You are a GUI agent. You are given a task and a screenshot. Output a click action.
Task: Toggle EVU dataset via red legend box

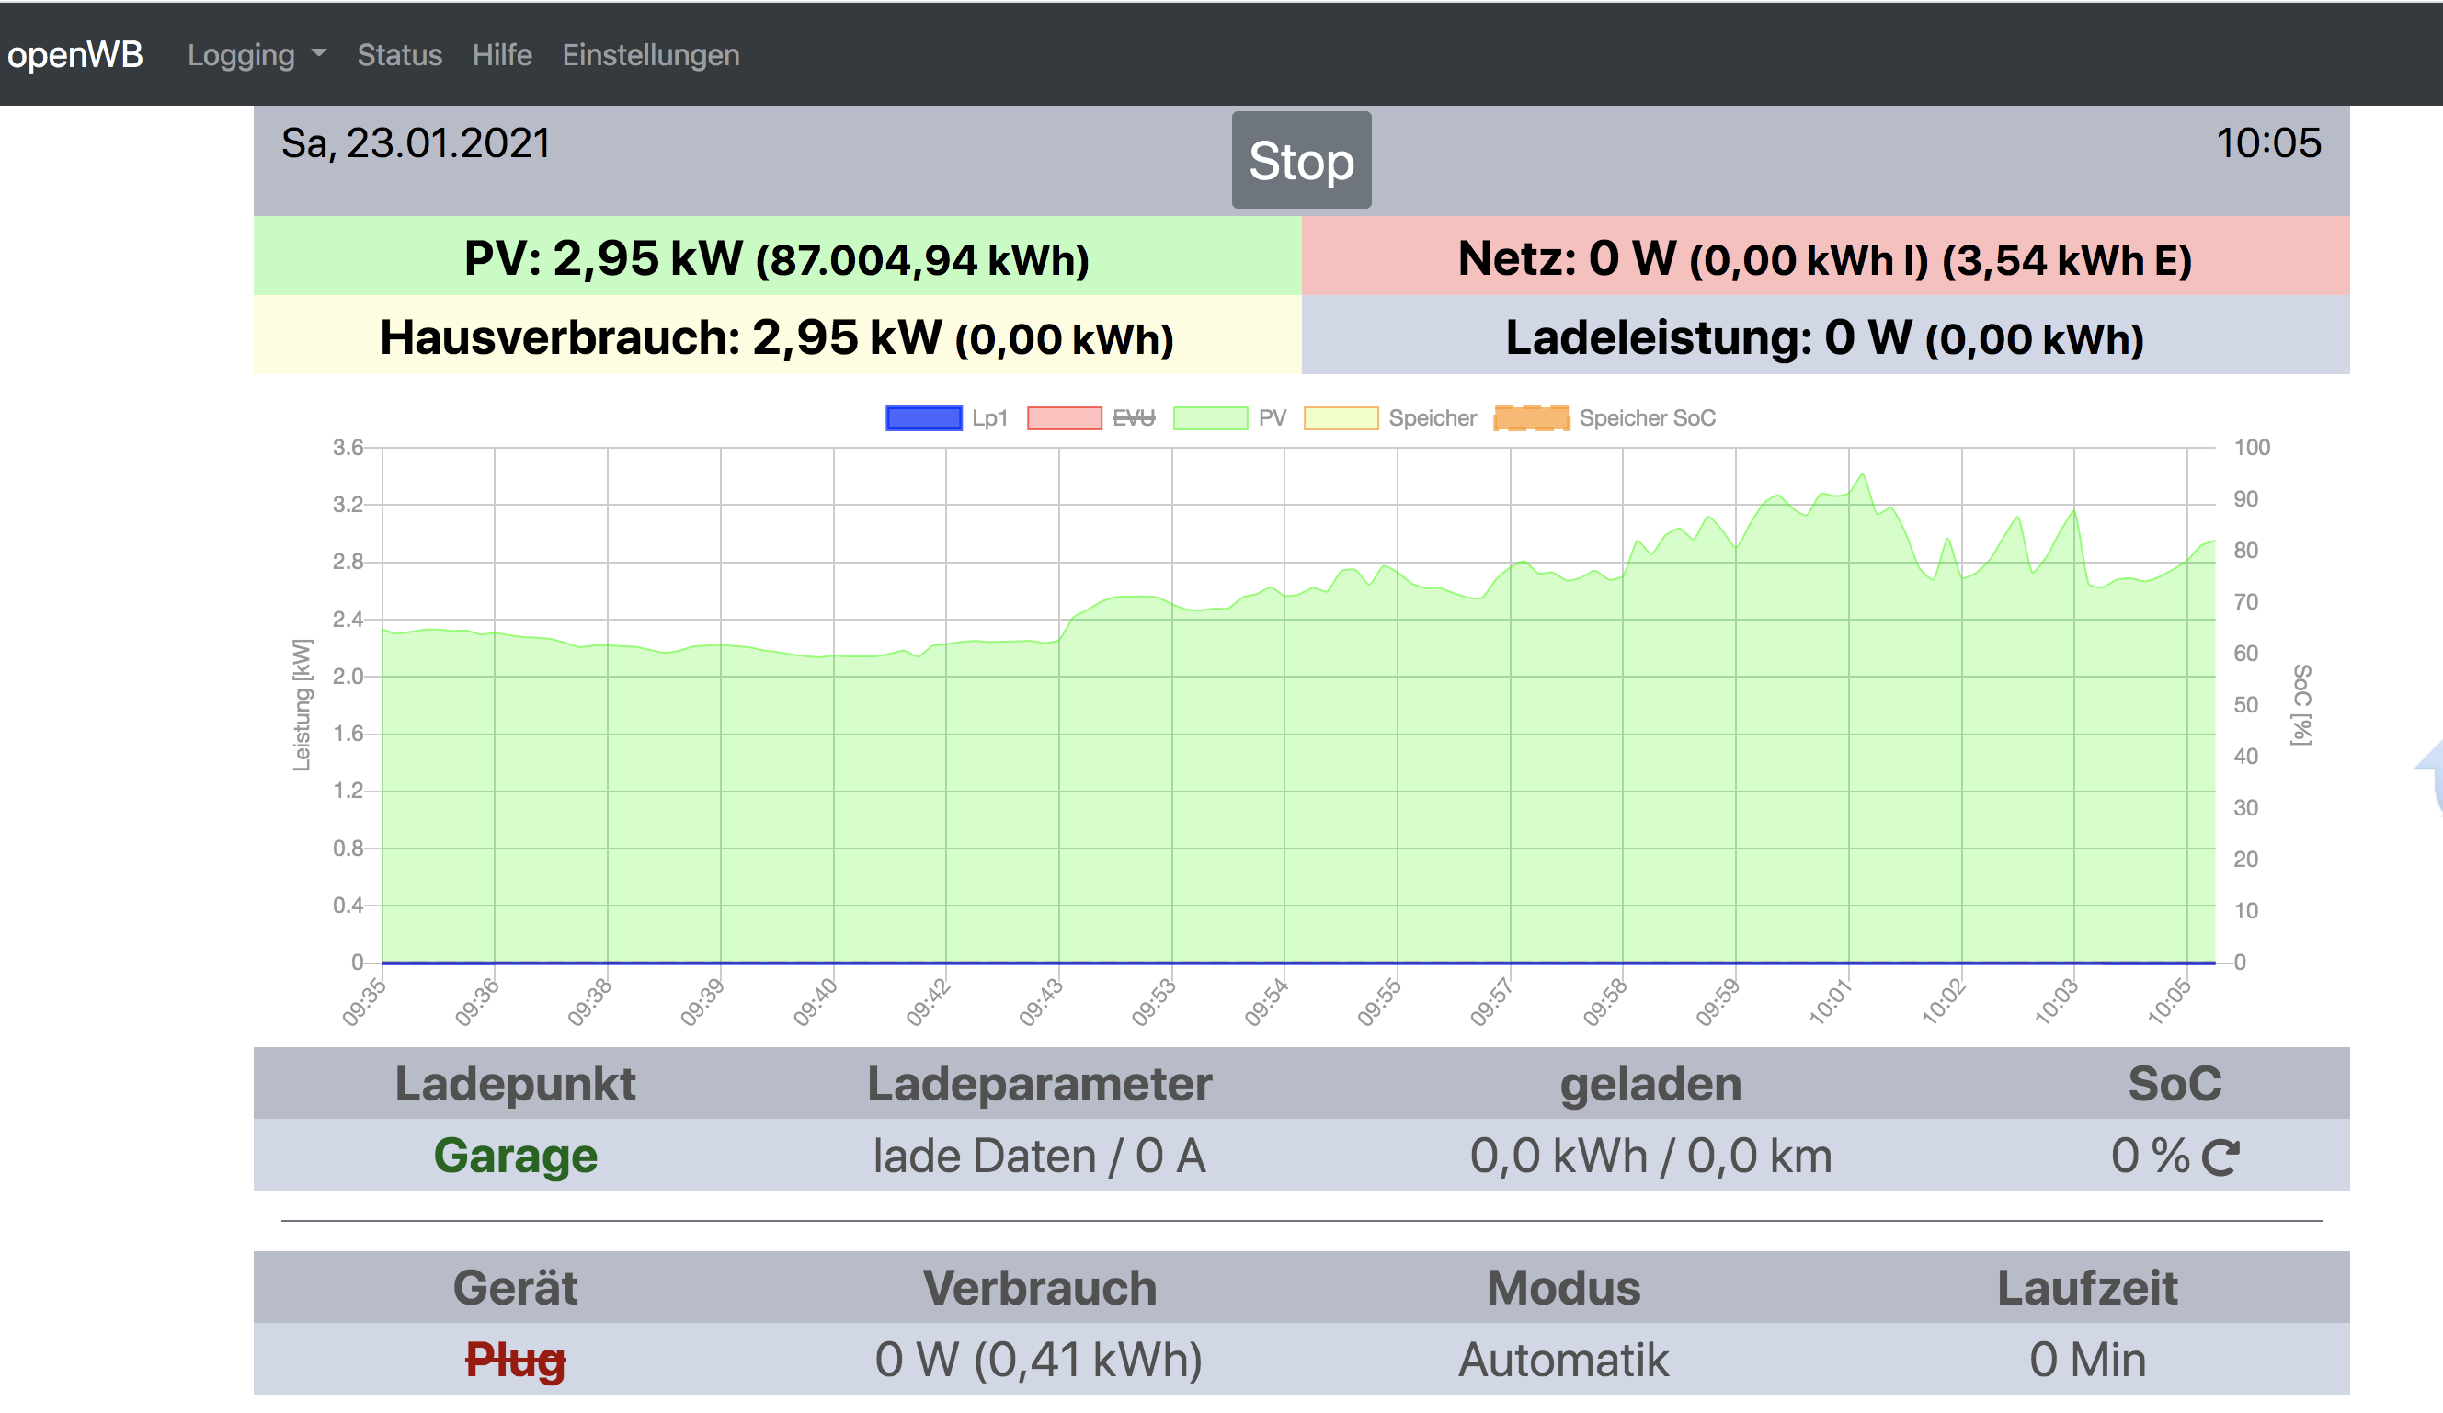pyautogui.click(x=1064, y=417)
